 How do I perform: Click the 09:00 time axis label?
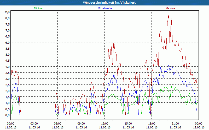(x=81, y=123)
